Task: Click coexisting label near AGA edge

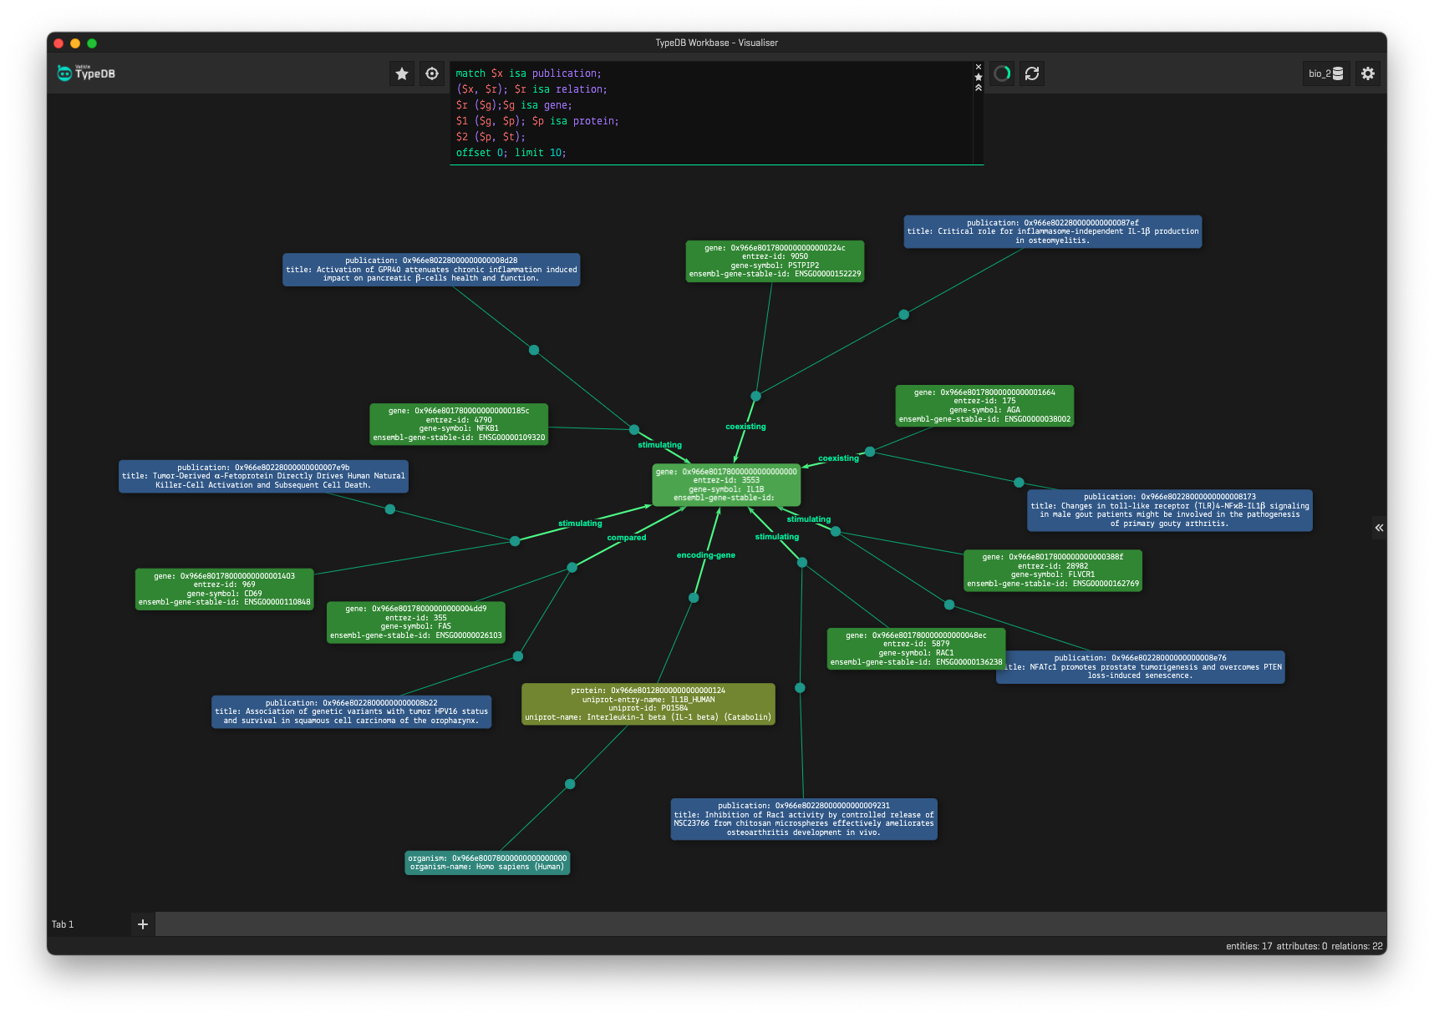Action: [838, 458]
